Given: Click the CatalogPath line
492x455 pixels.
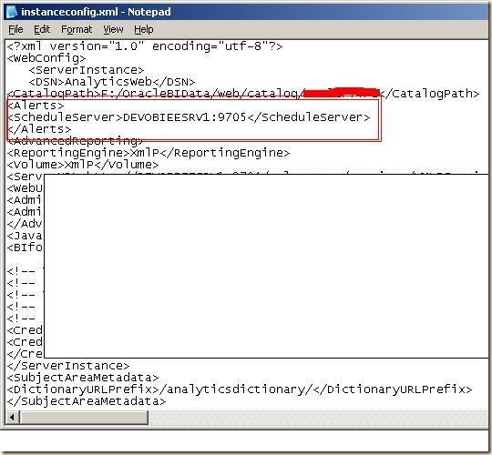Looking at the screenshot, I should tap(243, 94).
